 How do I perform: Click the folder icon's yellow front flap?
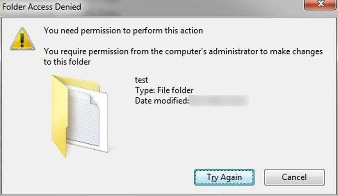point(59,117)
